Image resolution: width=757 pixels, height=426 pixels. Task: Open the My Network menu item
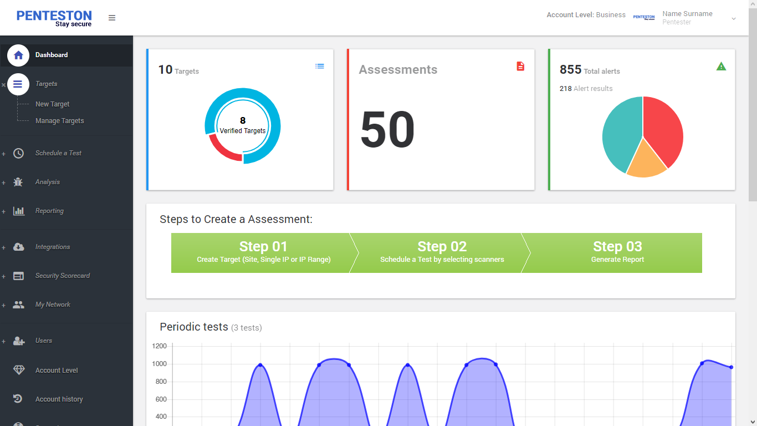[x=53, y=305]
